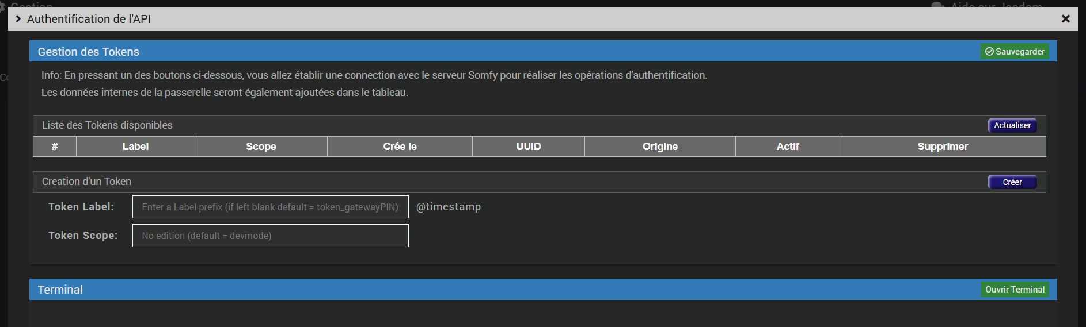Click the Actif column header

click(x=788, y=147)
